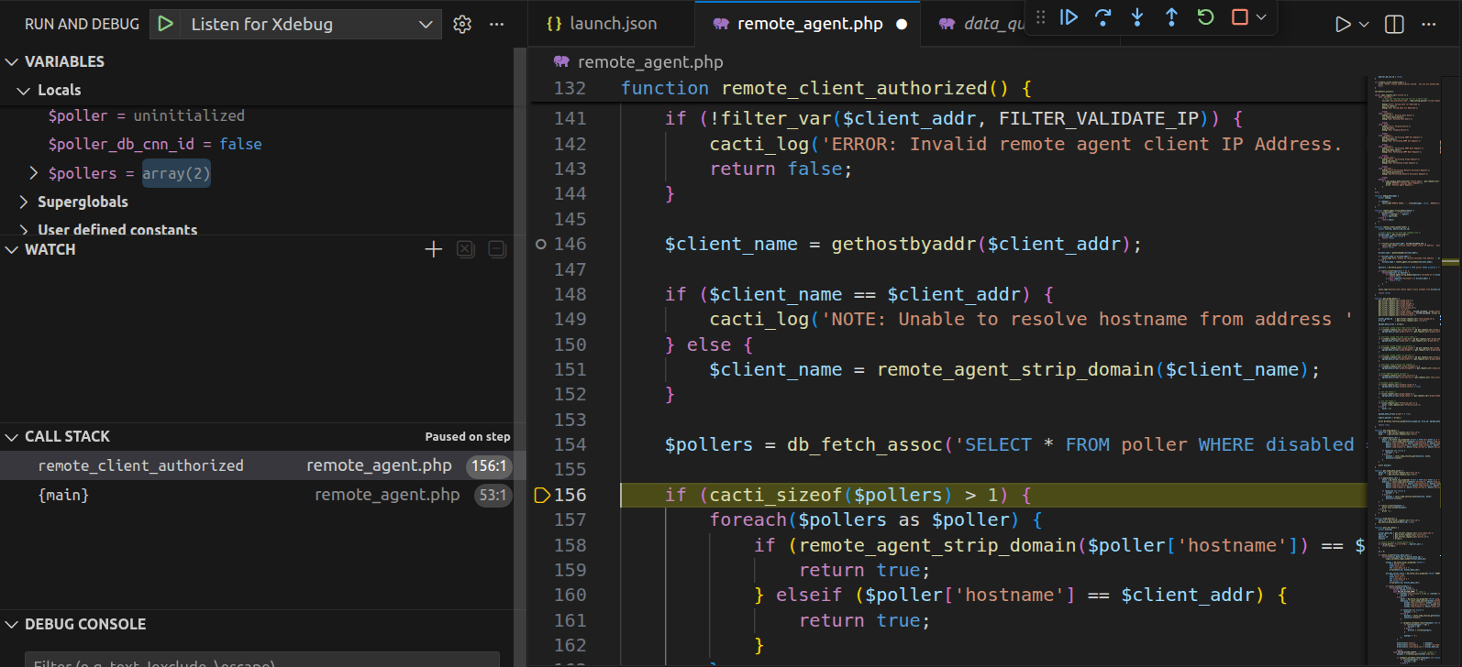Add a new watch expression
Screen dimensions: 1462x667
[x=434, y=249]
